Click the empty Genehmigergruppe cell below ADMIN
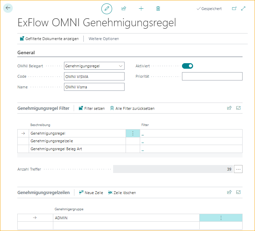Screen dimensions: 255x231 tap(126, 225)
